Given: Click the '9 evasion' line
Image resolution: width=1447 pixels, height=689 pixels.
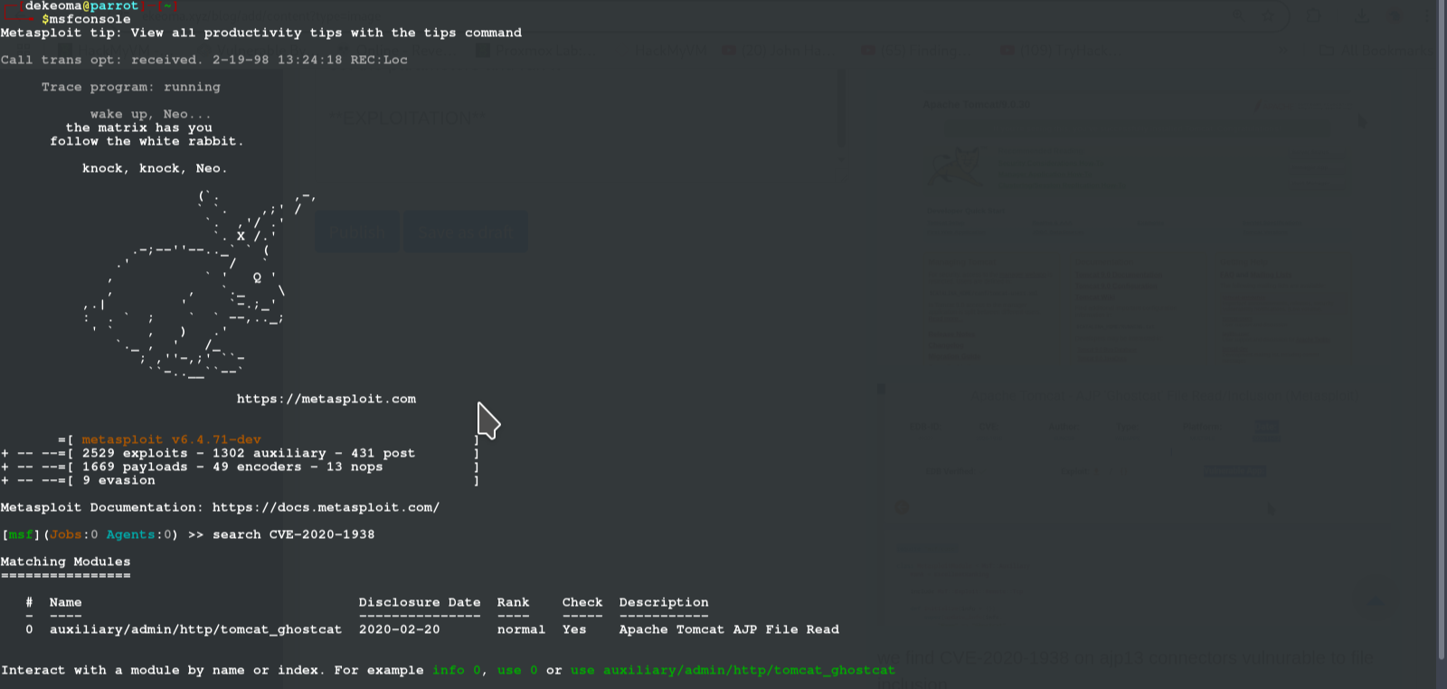Looking at the screenshot, I should pyautogui.click(x=118, y=480).
